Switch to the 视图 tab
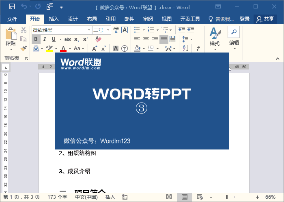Image resolution: width=284 pixels, height=202 pixels. 167,19
